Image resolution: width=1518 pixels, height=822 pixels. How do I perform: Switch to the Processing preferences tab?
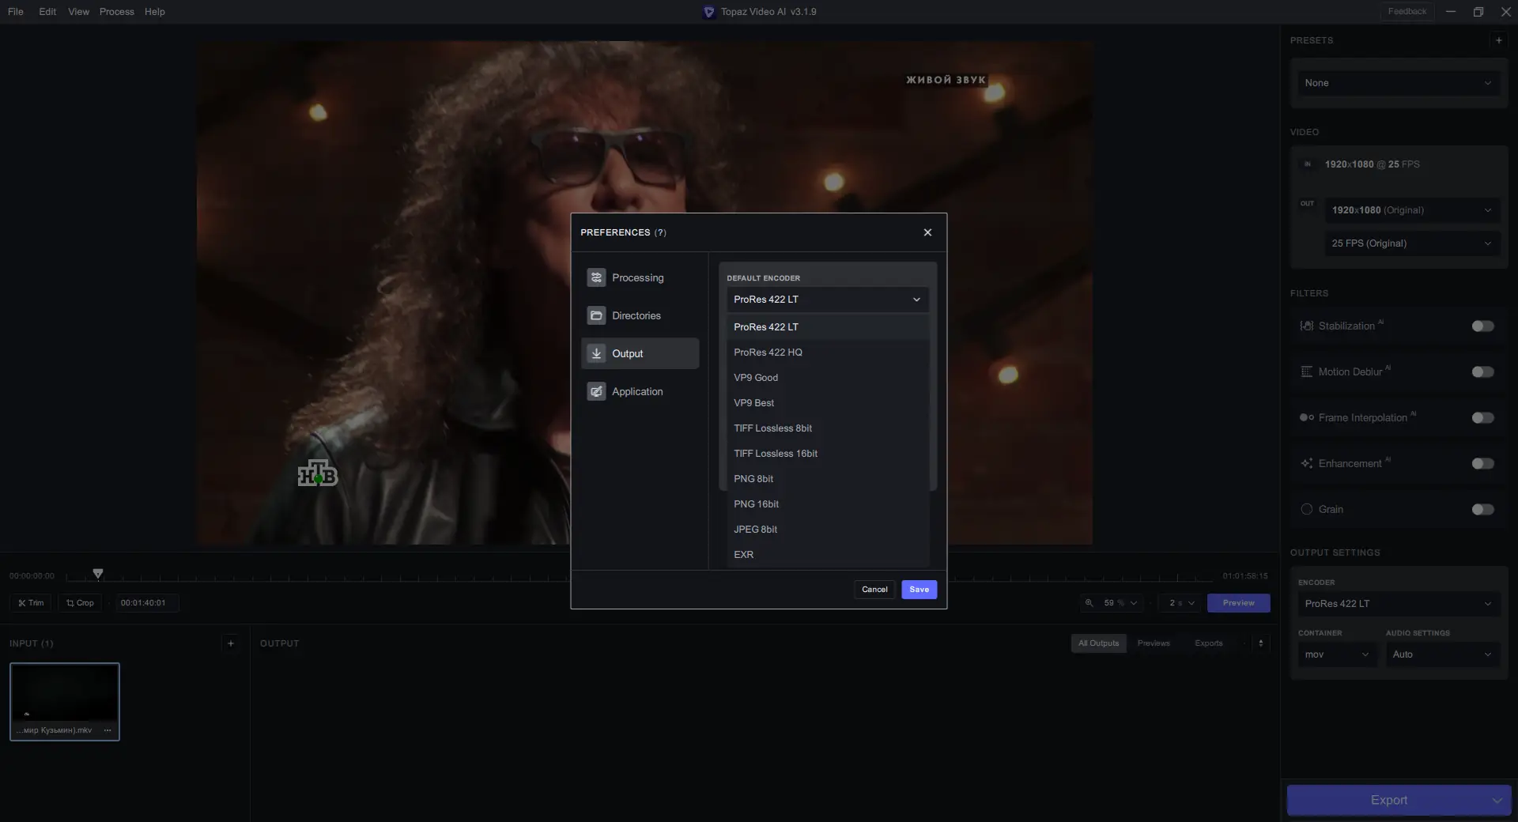(640, 278)
